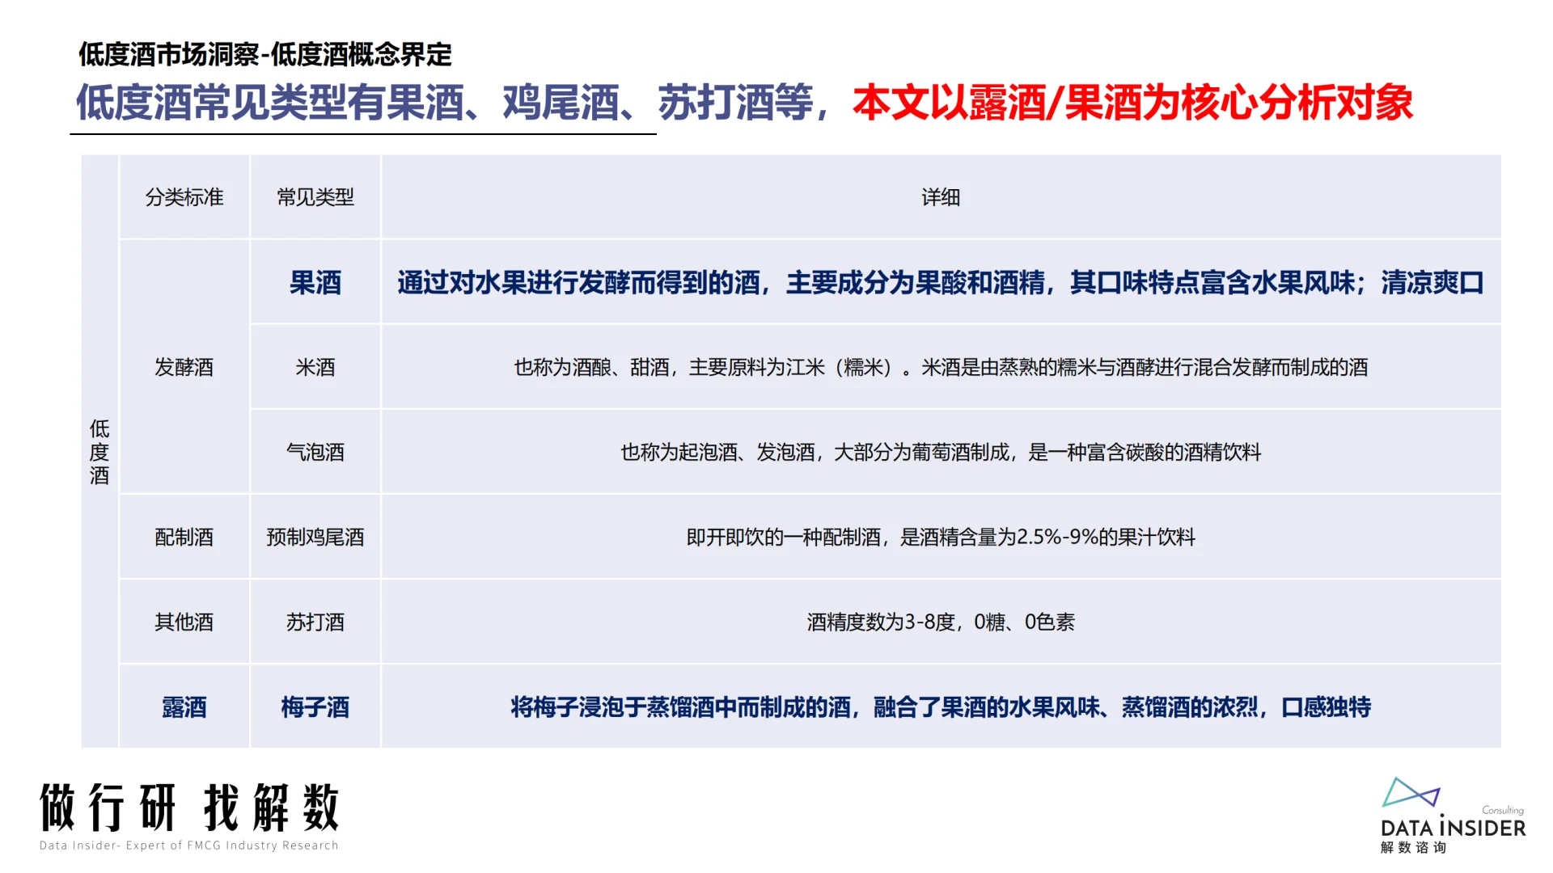The width and height of the screenshot is (1553, 873).
Task: Click the 预制鸡尾酒 type cell
Action: click(x=315, y=537)
